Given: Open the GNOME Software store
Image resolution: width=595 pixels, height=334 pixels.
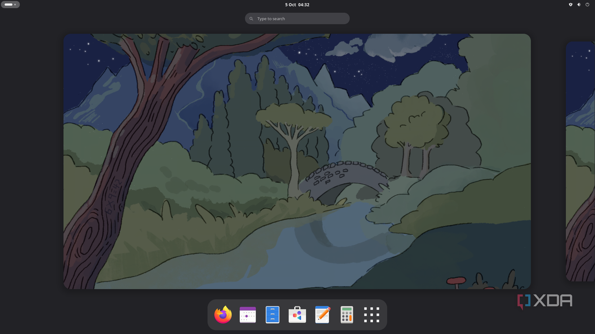Looking at the screenshot, I should point(297,314).
